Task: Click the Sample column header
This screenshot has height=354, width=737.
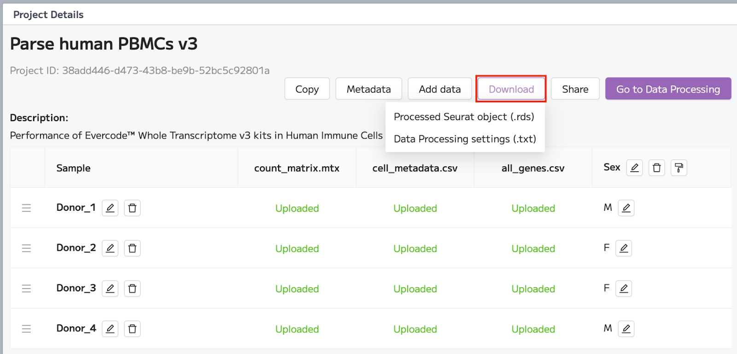Action: 73,168
